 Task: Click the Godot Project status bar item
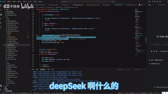[69, 93]
